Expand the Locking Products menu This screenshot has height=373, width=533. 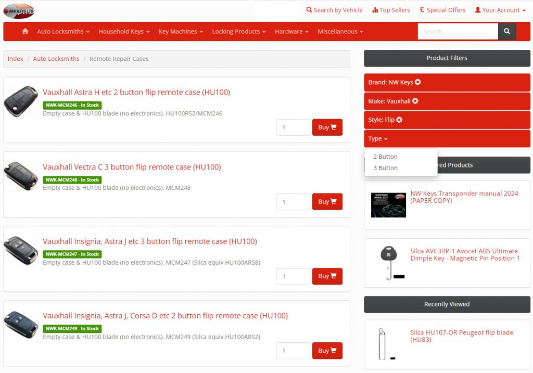pyautogui.click(x=238, y=31)
